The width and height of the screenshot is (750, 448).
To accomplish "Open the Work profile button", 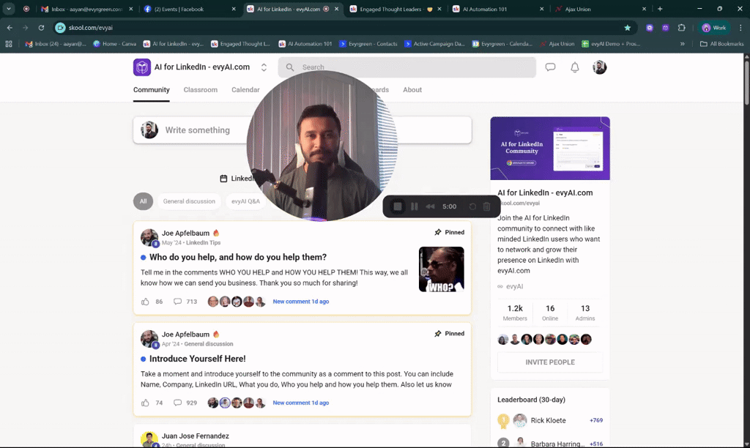I will pyautogui.click(x=713, y=28).
